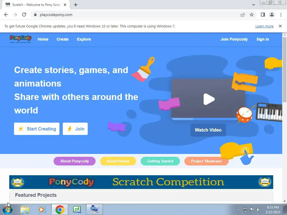Click the network tray icon
Screen dimensions: 287x215
[245, 210]
